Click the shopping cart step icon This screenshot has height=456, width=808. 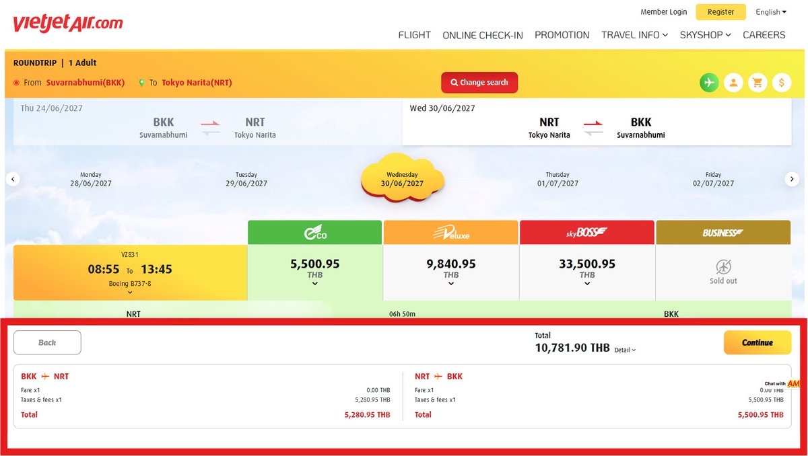pos(757,83)
